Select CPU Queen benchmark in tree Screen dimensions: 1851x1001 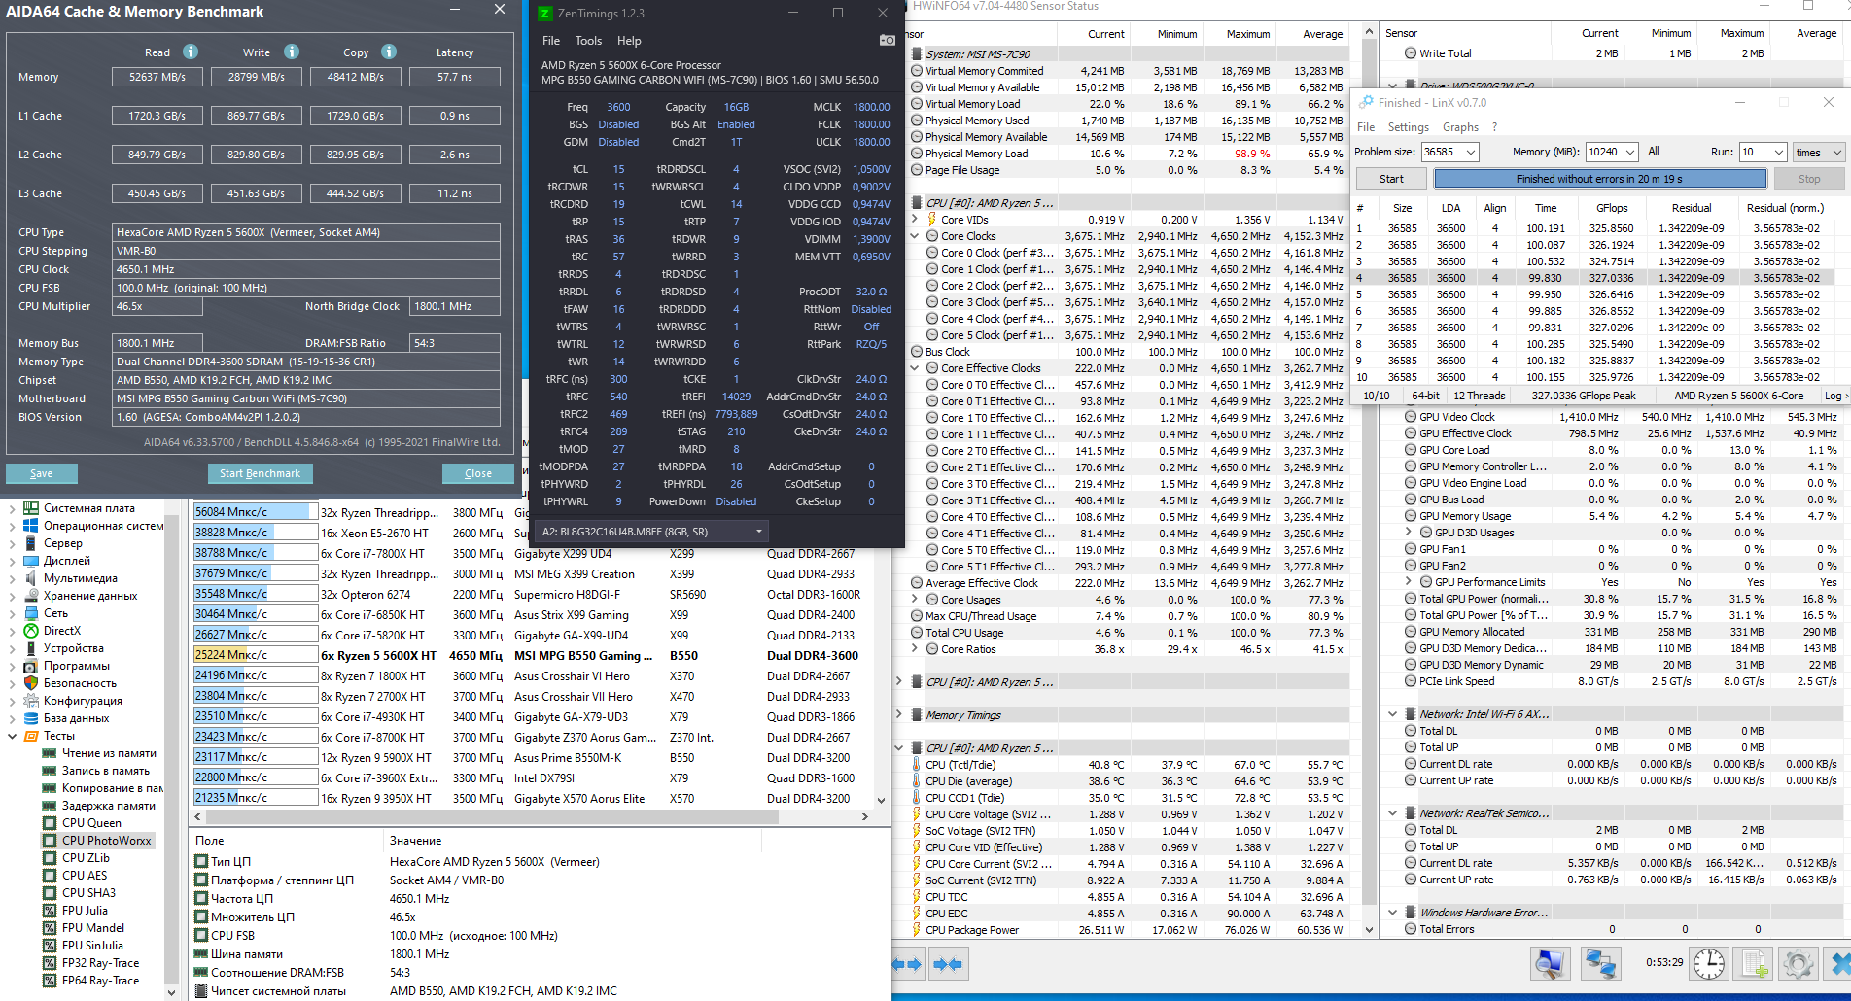[91, 823]
